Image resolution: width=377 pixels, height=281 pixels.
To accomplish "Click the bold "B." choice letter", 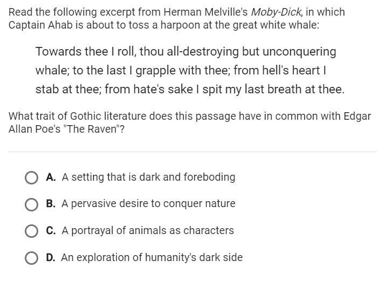I will (51, 204).
